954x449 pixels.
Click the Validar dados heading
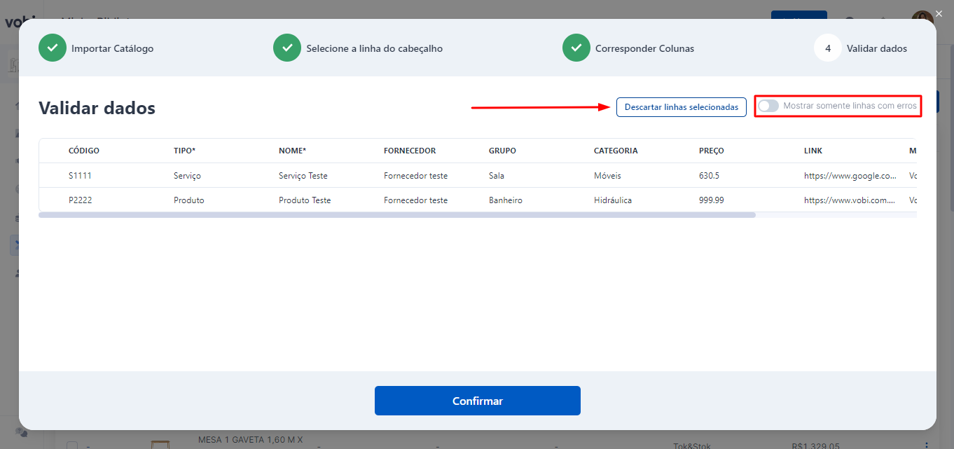pyautogui.click(x=97, y=108)
